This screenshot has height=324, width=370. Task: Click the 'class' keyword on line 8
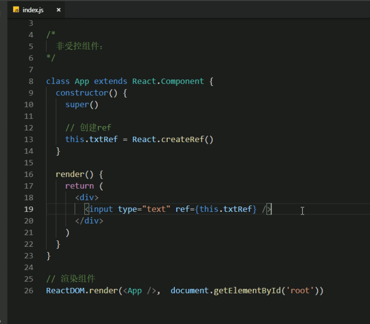click(x=58, y=81)
